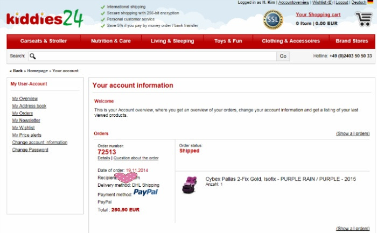The height and width of the screenshot is (233, 377).
Task: Click the kiddies24 logo
Action: (x=45, y=18)
